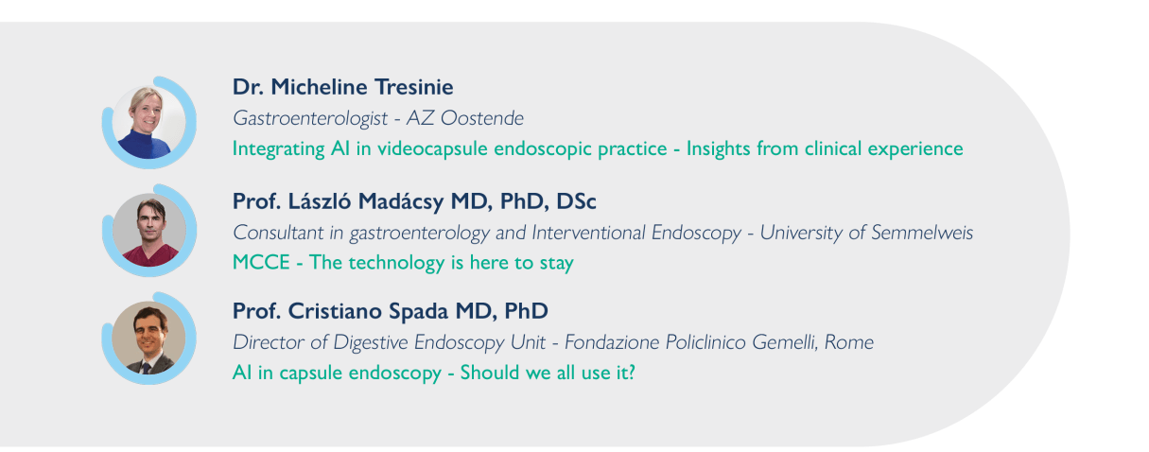Select the name Prof. Cristiano Spada MD, PhD
This screenshot has width=1149, height=452.
(391, 310)
